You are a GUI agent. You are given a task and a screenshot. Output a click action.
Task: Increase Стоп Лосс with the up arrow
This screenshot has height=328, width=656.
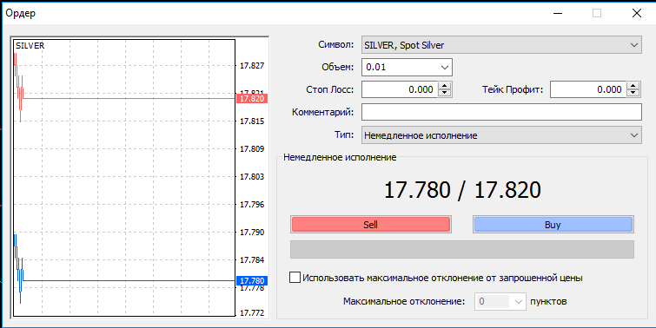click(x=445, y=86)
